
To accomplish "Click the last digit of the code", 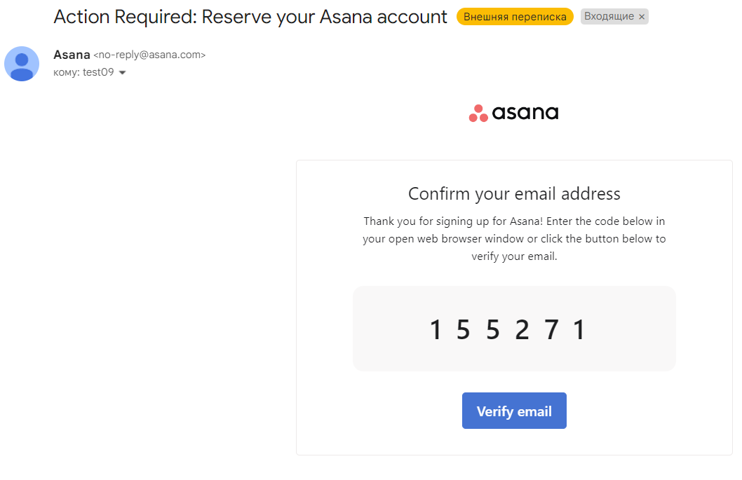I will [579, 329].
